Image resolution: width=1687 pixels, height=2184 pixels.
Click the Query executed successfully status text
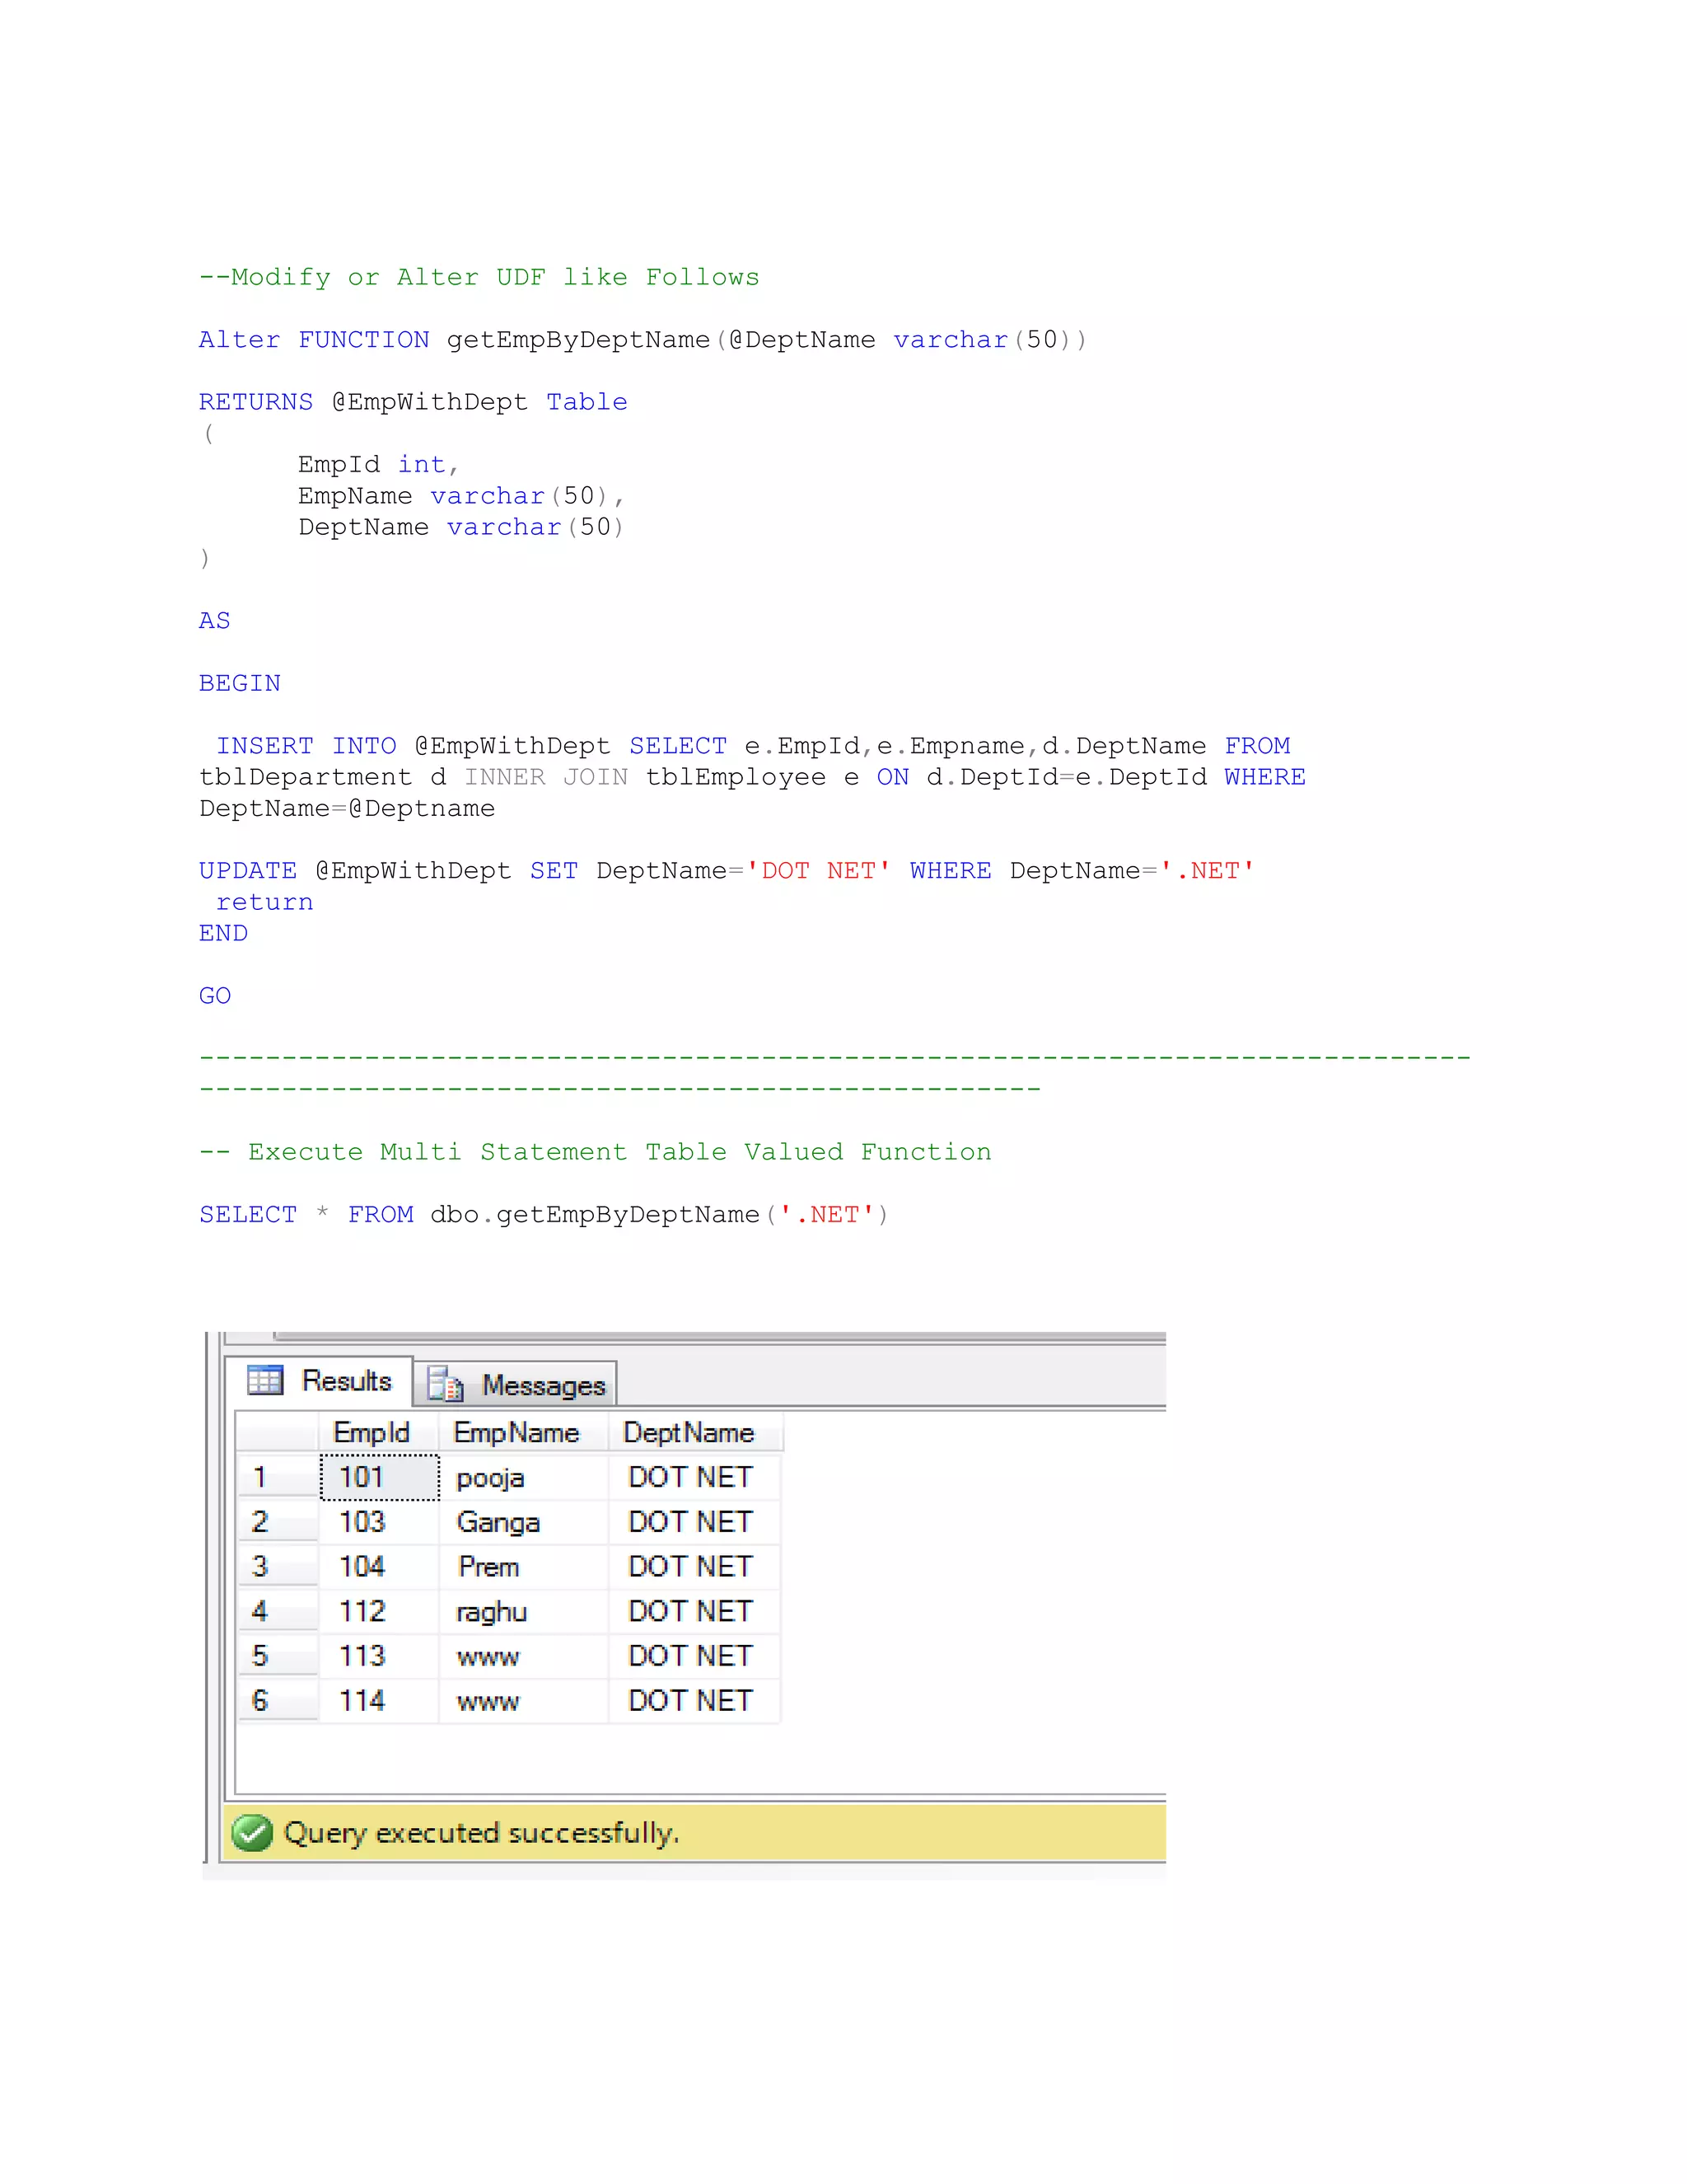coord(481,1833)
